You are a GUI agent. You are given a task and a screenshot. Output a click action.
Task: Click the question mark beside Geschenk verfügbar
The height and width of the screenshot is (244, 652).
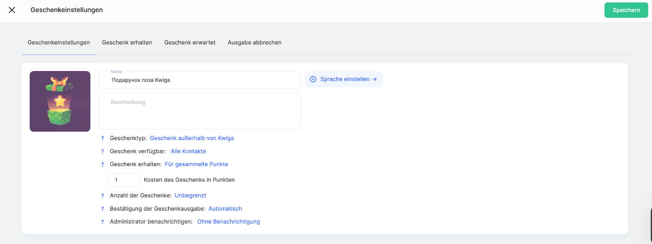click(103, 152)
